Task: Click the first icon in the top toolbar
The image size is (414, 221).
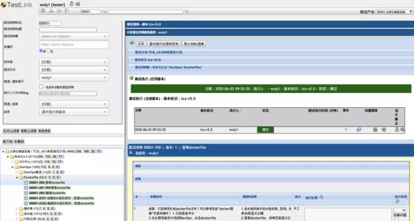Action: coord(43,11)
